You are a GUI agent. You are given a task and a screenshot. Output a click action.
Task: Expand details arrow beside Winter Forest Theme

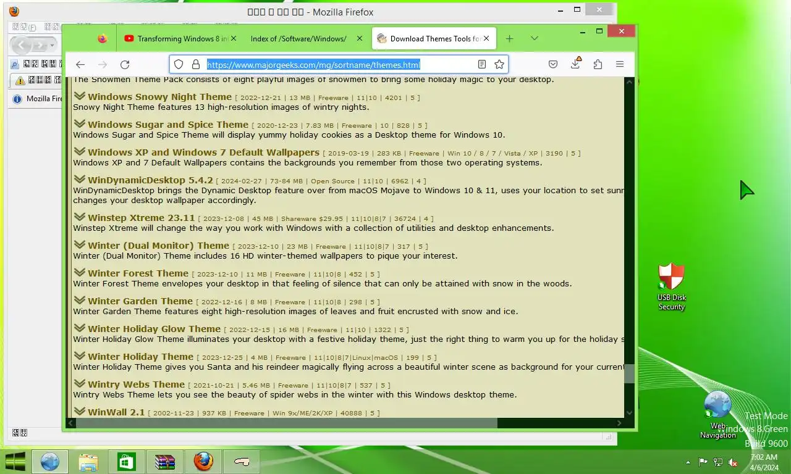point(79,272)
